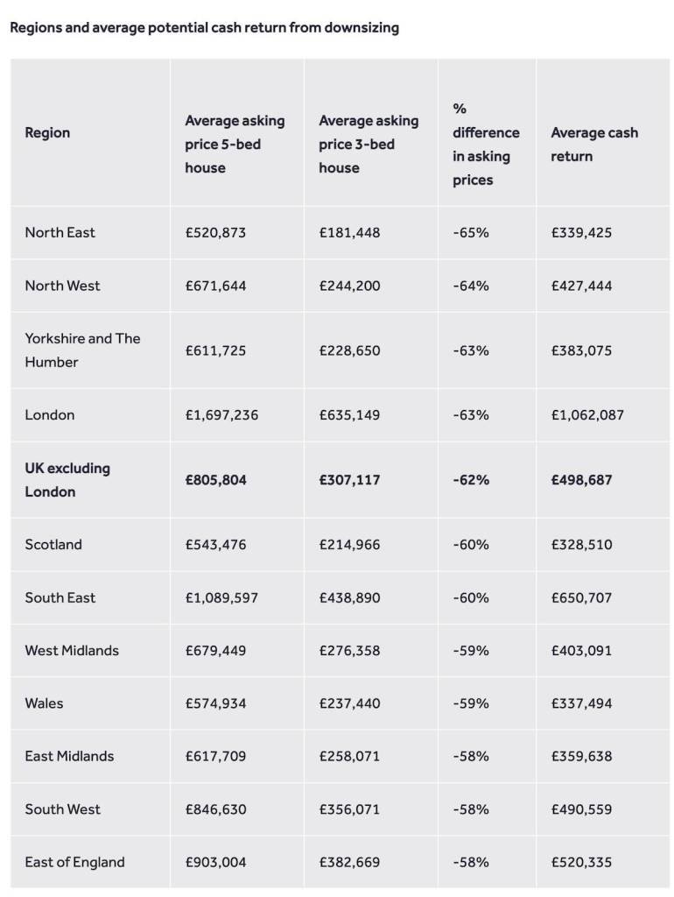The height and width of the screenshot is (897, 674).
Task: Click the Average asking price 3-bed house header
Action: coord(369,145)
